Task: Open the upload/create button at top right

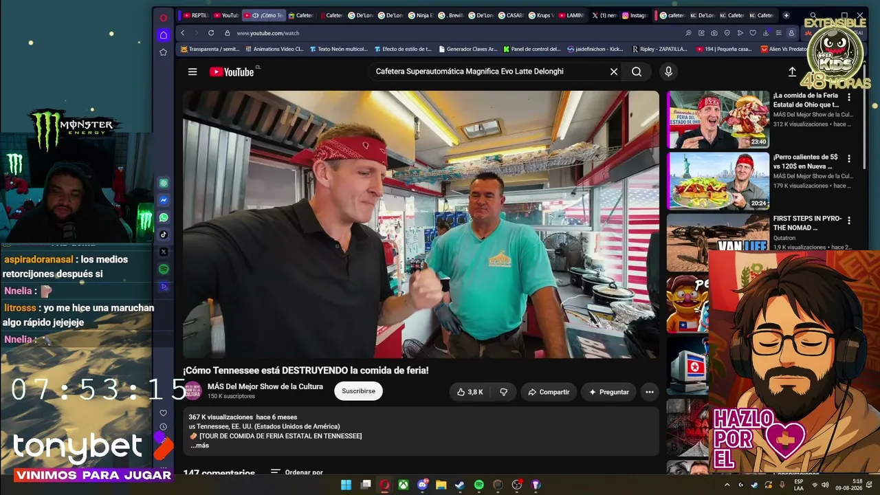Action: tap(792, 71)
